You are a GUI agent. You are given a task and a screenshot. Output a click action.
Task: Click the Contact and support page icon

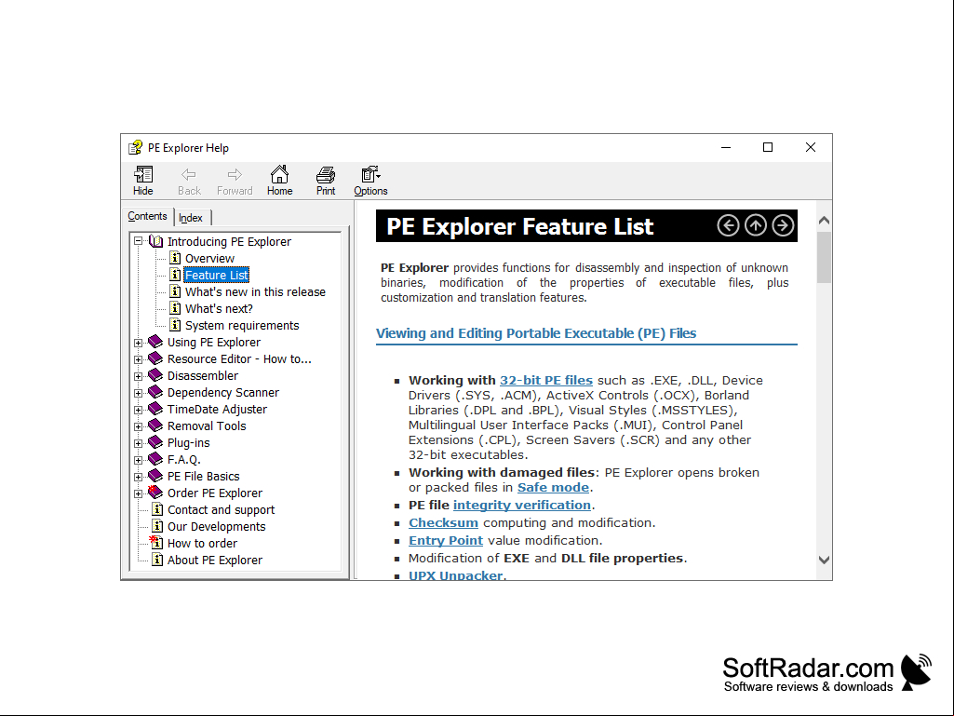tap(157, 509)
